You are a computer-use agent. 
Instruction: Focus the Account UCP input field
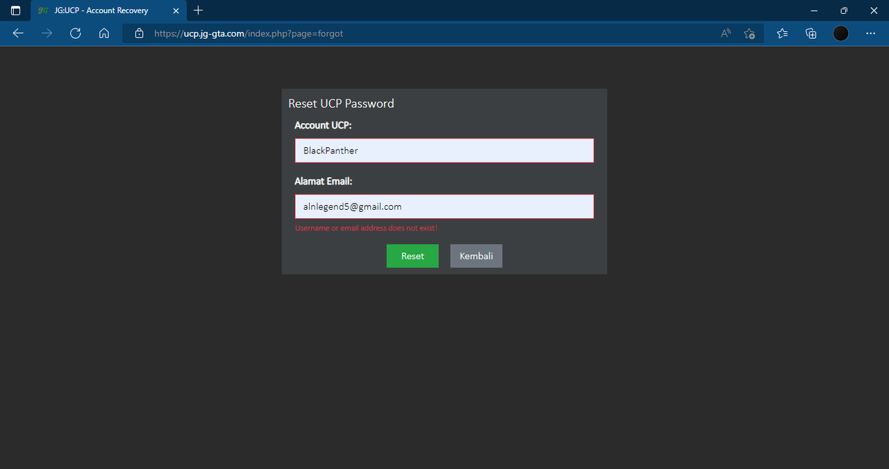coord(444,150)
